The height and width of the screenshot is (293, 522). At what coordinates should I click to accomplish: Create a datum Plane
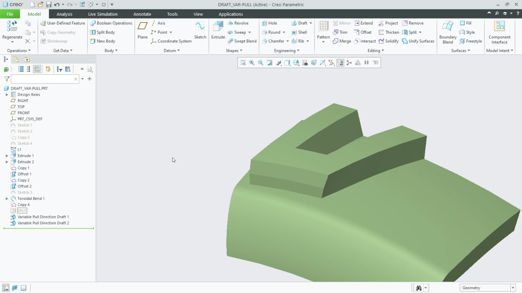142,30
